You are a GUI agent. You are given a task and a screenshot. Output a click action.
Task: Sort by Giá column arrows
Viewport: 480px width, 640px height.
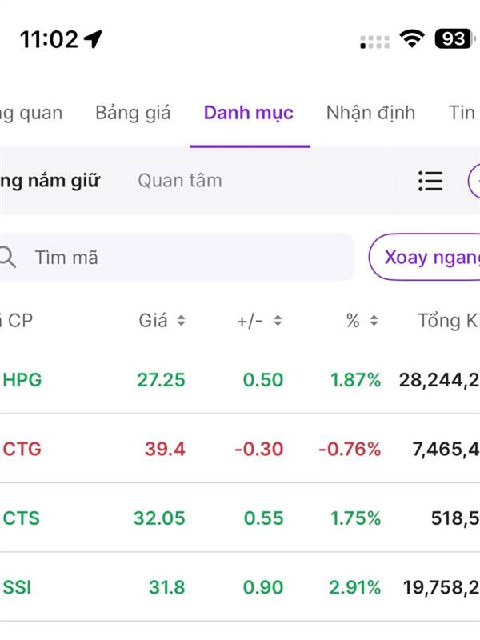182,321
